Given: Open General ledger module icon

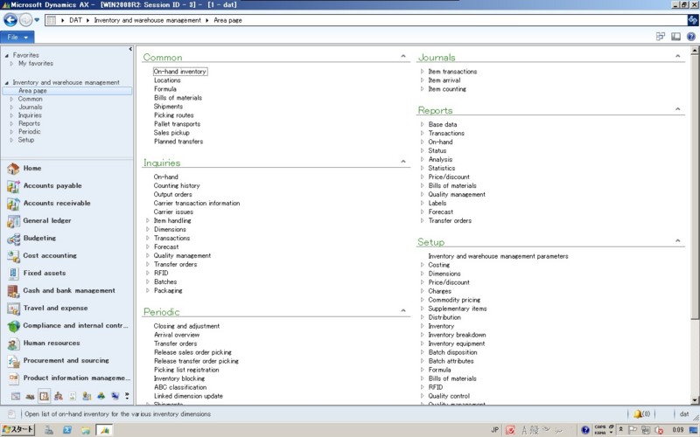Looking at the screenshot, I should 13,221.
